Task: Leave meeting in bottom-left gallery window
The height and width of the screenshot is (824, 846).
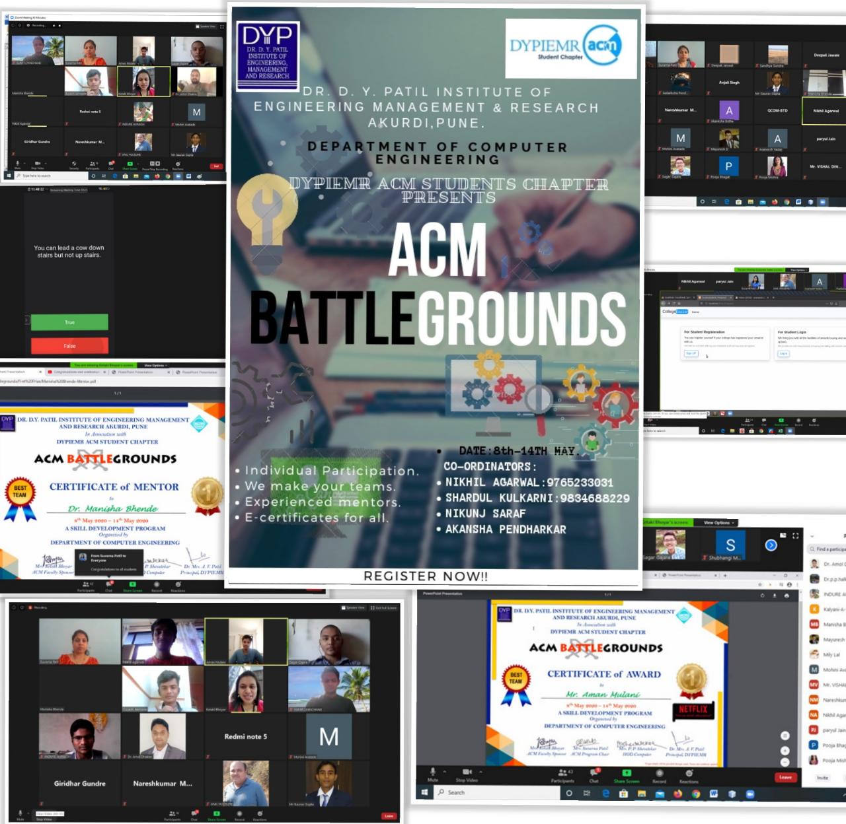Action: click(x=389, y=816)
